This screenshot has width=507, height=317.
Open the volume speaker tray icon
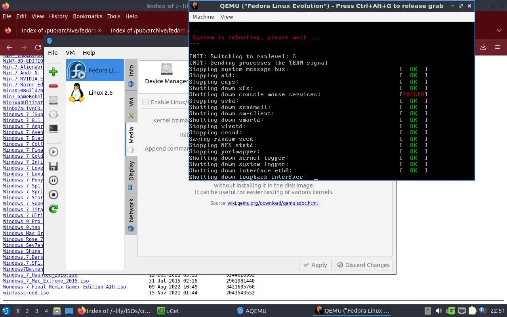coord(439,311)
